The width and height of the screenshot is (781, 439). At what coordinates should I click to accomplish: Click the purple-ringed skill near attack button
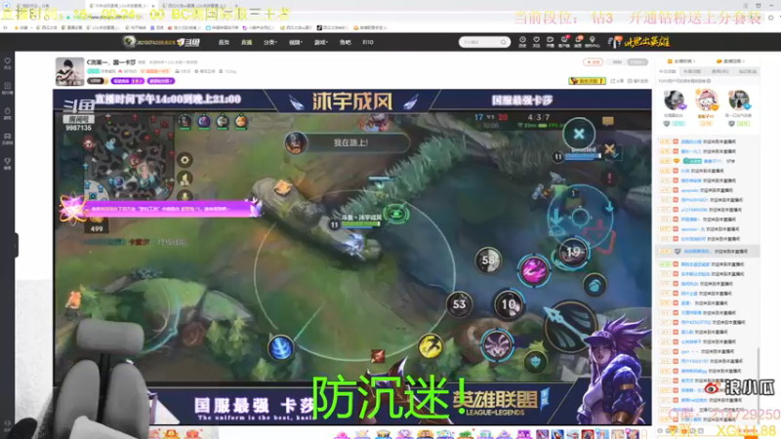pos(497,345)
